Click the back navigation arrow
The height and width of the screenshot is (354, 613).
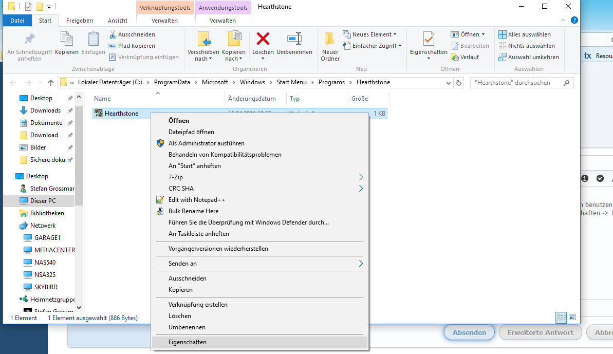pyautogui.click(x=13, y=83)
